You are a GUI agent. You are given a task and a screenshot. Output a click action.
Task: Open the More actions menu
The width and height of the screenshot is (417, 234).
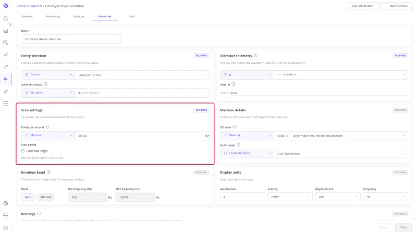click(396, 6)
